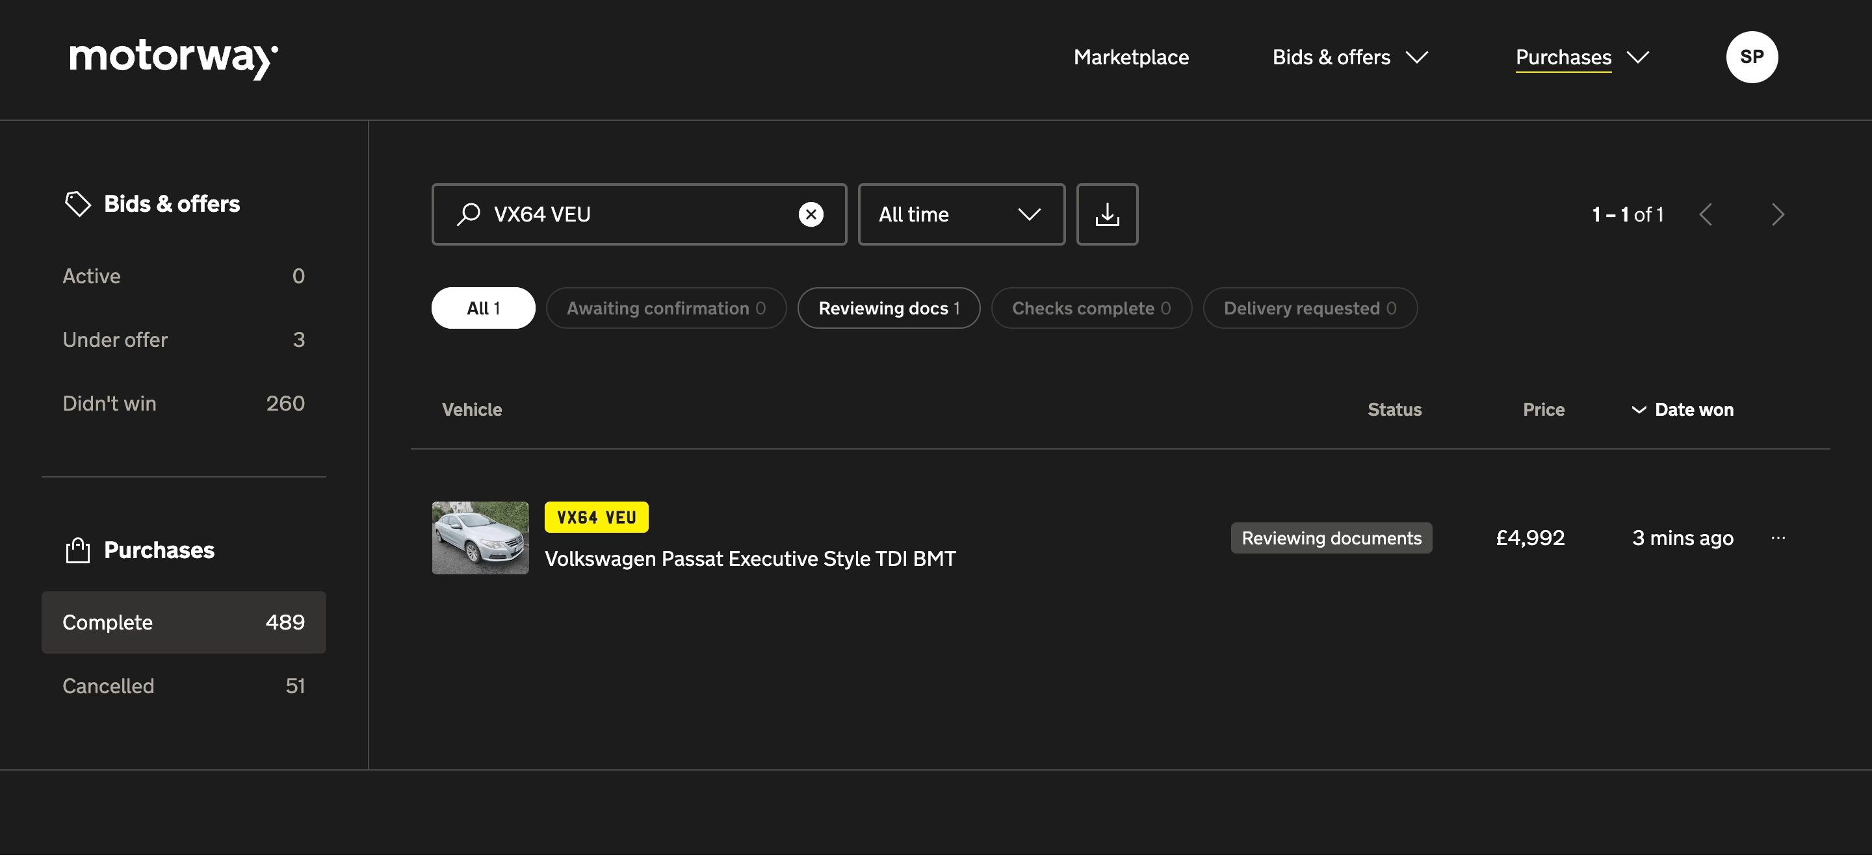Expand the Purchases nav dropdown
The height and width of the screenshot is (855, 1872).
point(1581,57)
